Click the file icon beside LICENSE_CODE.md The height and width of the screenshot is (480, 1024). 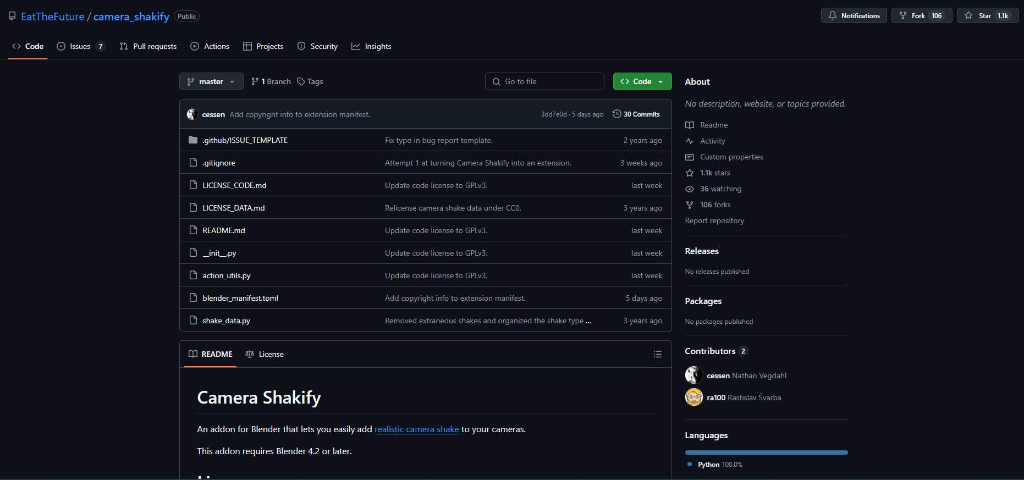pos(193,185)
